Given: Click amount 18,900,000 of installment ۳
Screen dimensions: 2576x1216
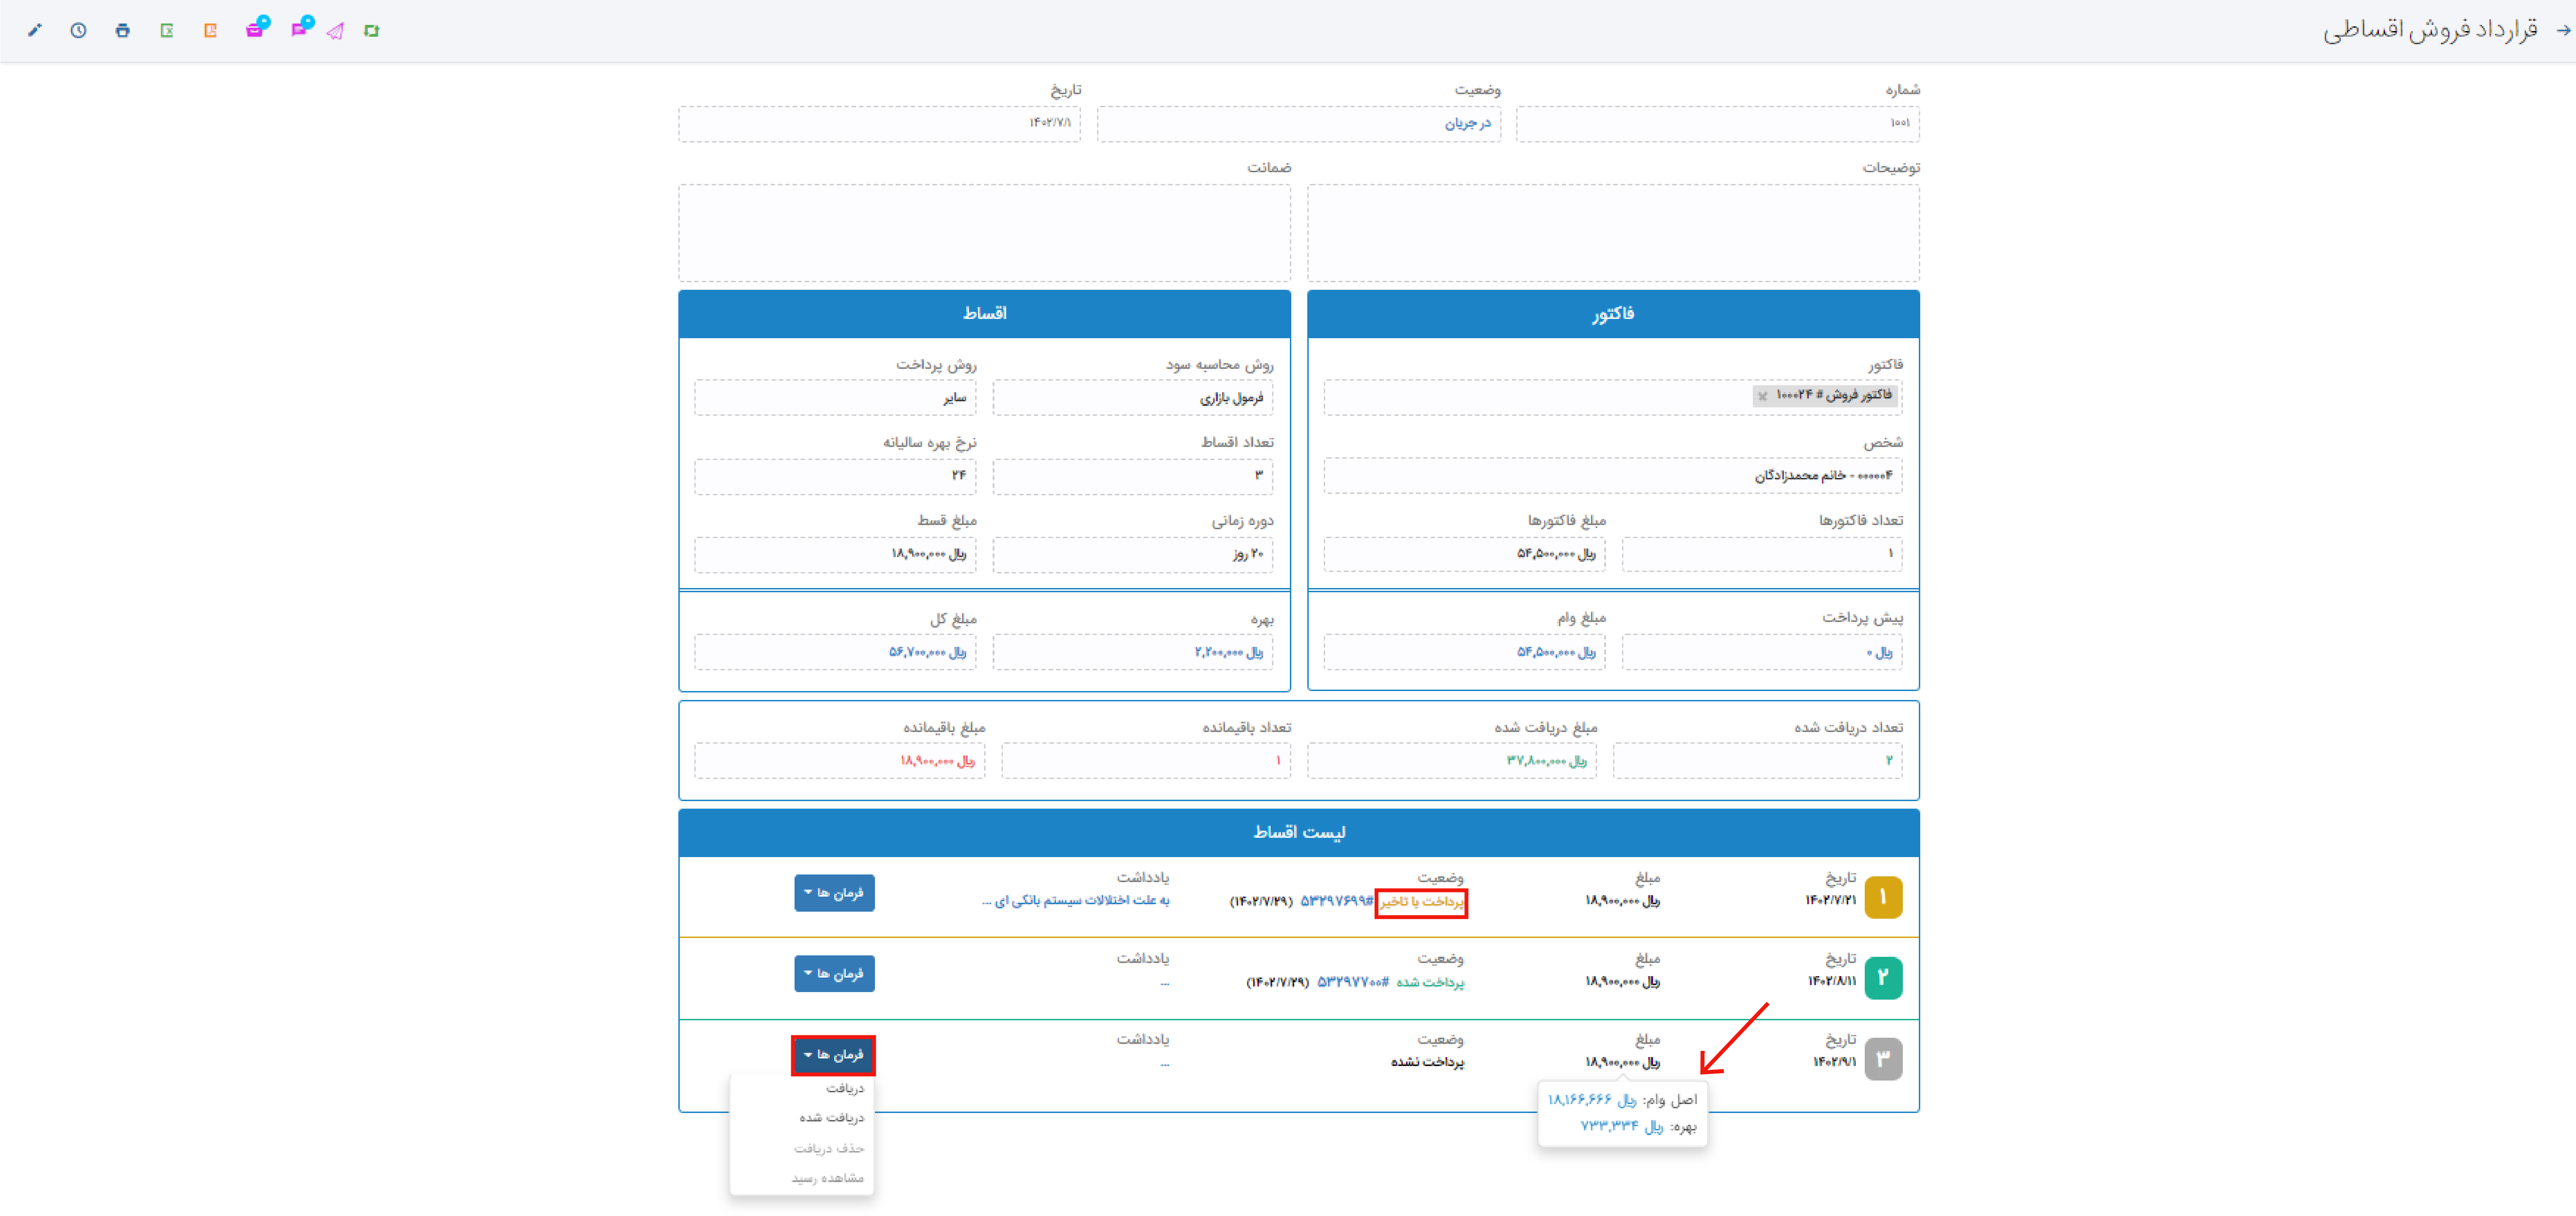Looking at the screenshot, I should [x=1622, y=1062].
